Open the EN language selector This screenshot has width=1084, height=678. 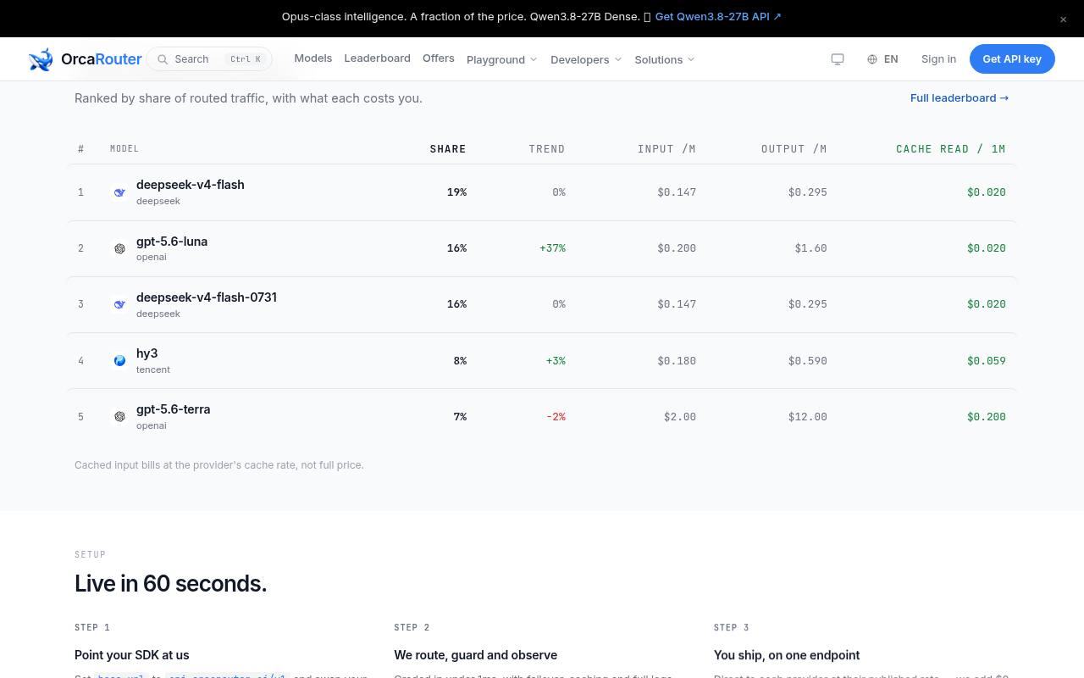tap(882, 59)
